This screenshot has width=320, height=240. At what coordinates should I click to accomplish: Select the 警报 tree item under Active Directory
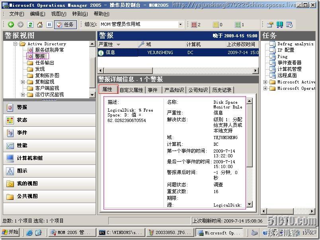pos(40,56)
